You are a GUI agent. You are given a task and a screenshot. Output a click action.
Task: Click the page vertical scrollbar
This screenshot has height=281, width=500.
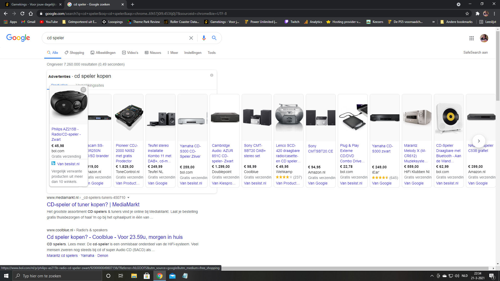tap(498, 66)
